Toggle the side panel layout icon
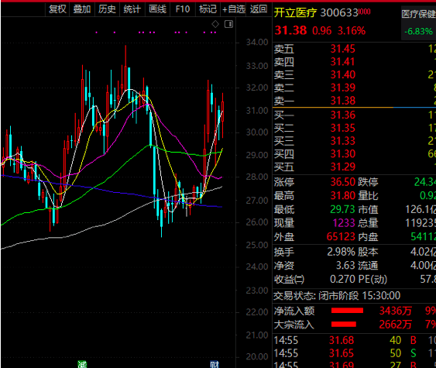Viewport: 436px width, 368px height. [x=229, y=24]
